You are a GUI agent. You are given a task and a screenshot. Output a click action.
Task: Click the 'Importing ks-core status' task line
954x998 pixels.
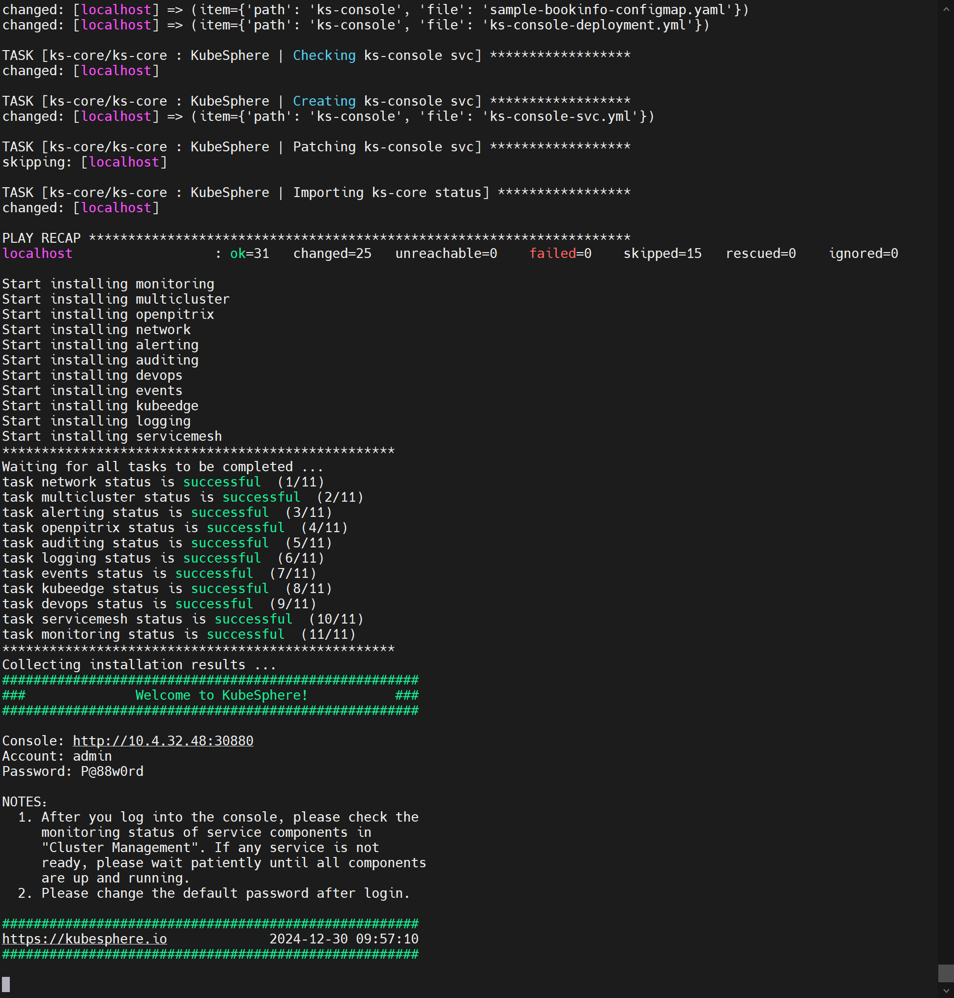(317, 193)
